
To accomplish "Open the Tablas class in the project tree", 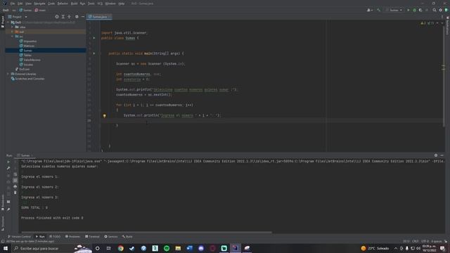I will 27,55.
